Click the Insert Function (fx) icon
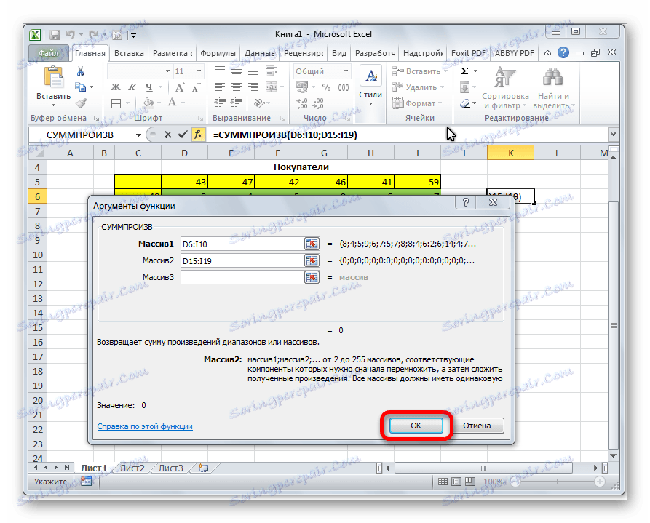The image size is (650, 523). 199,134
